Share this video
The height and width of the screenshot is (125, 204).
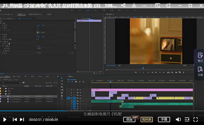(123, 5)
